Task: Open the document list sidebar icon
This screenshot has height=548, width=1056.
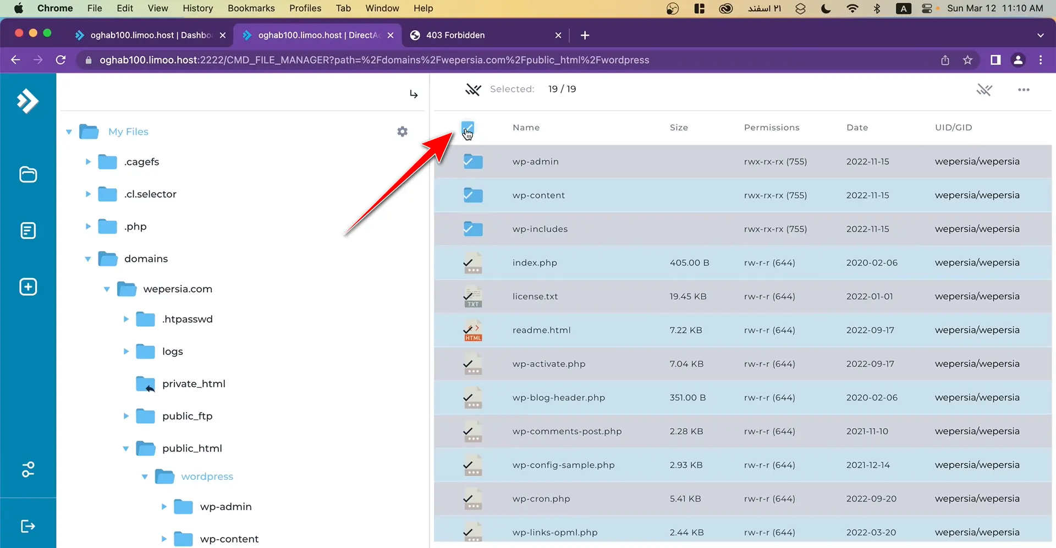Action: (28, 231)
